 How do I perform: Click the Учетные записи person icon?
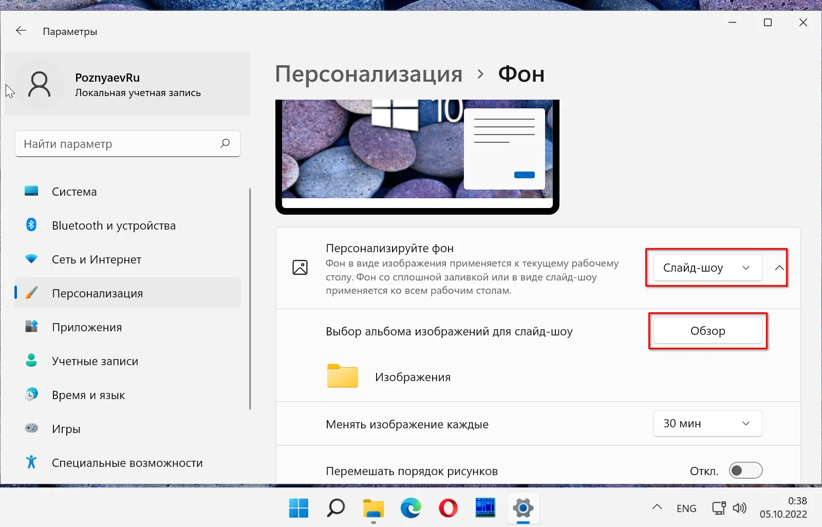tap(31, 361)
